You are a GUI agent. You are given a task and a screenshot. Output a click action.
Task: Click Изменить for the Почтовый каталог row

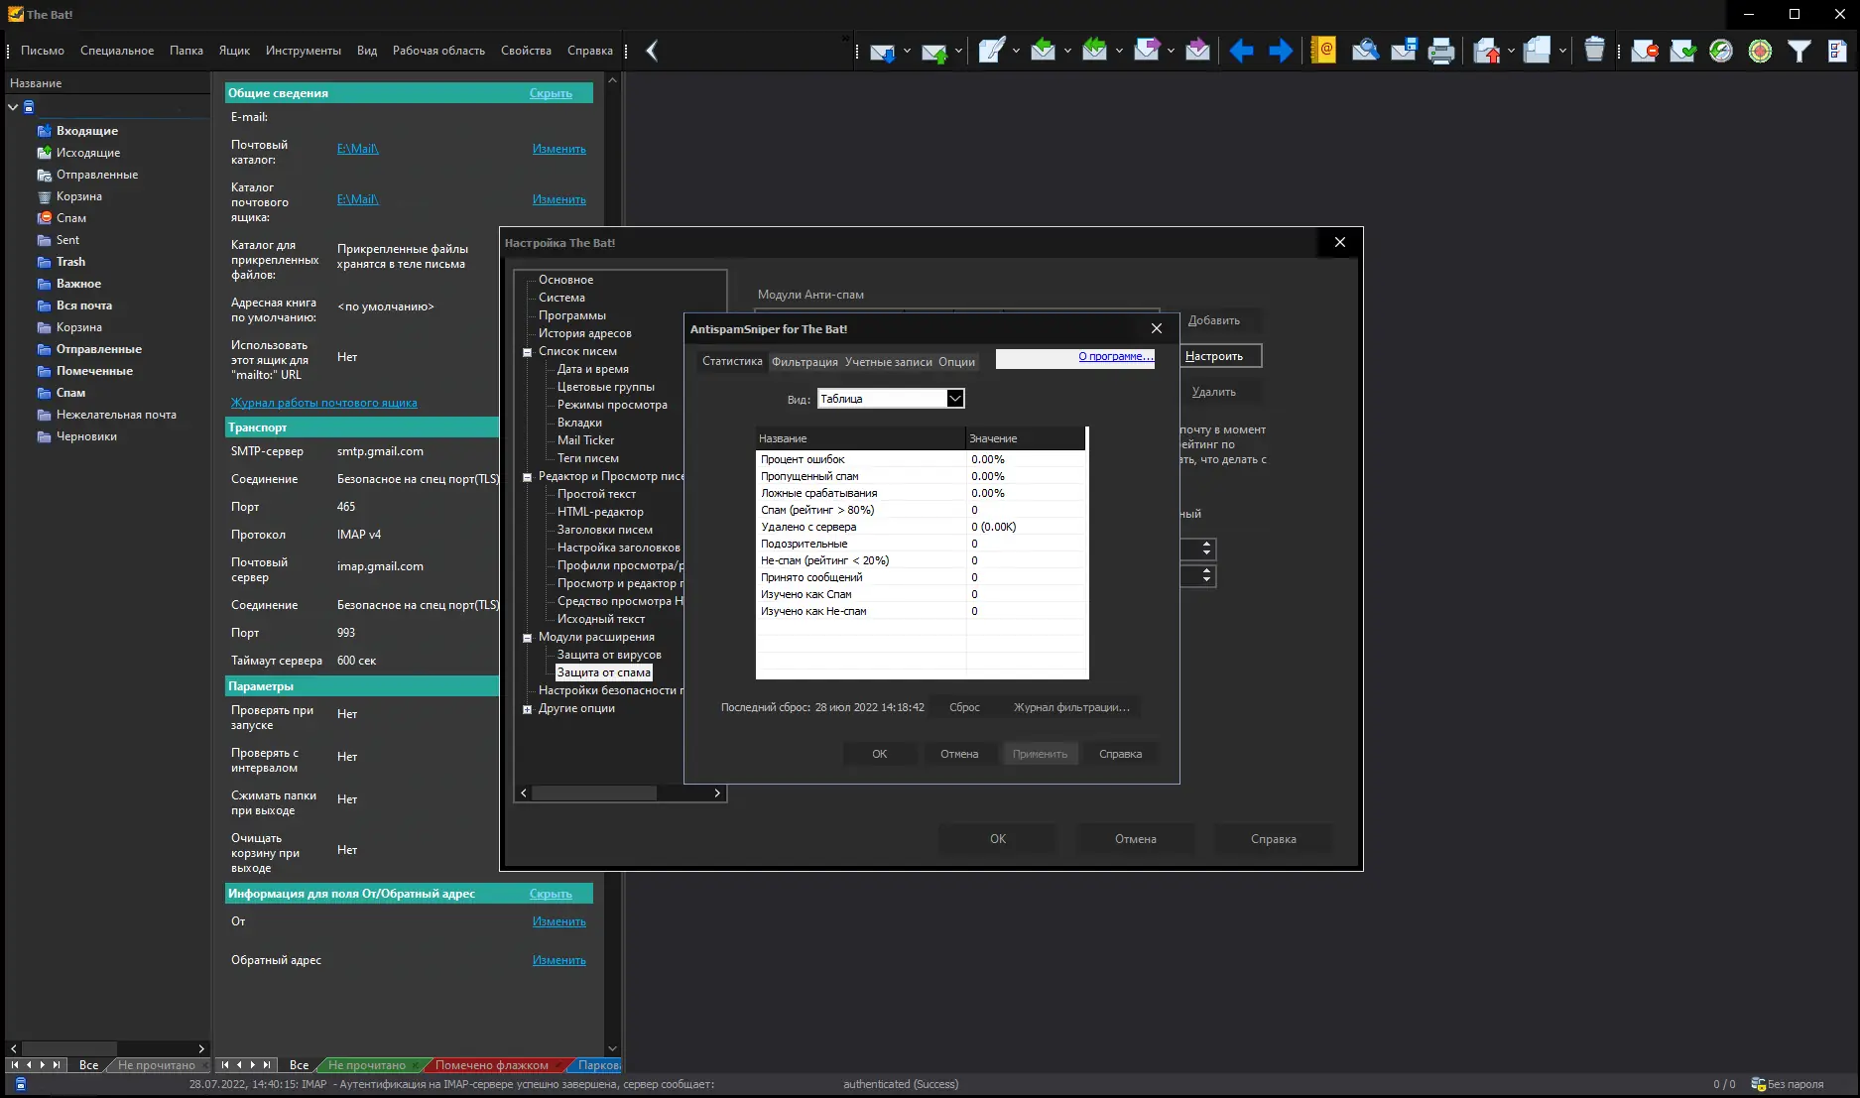tap(559, 149)
